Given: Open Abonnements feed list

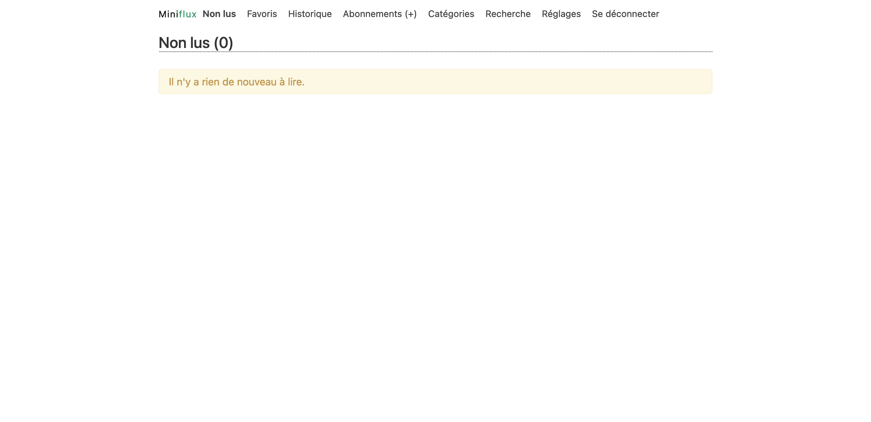Looking at the screenshot, I should click(x=372, y=14).
